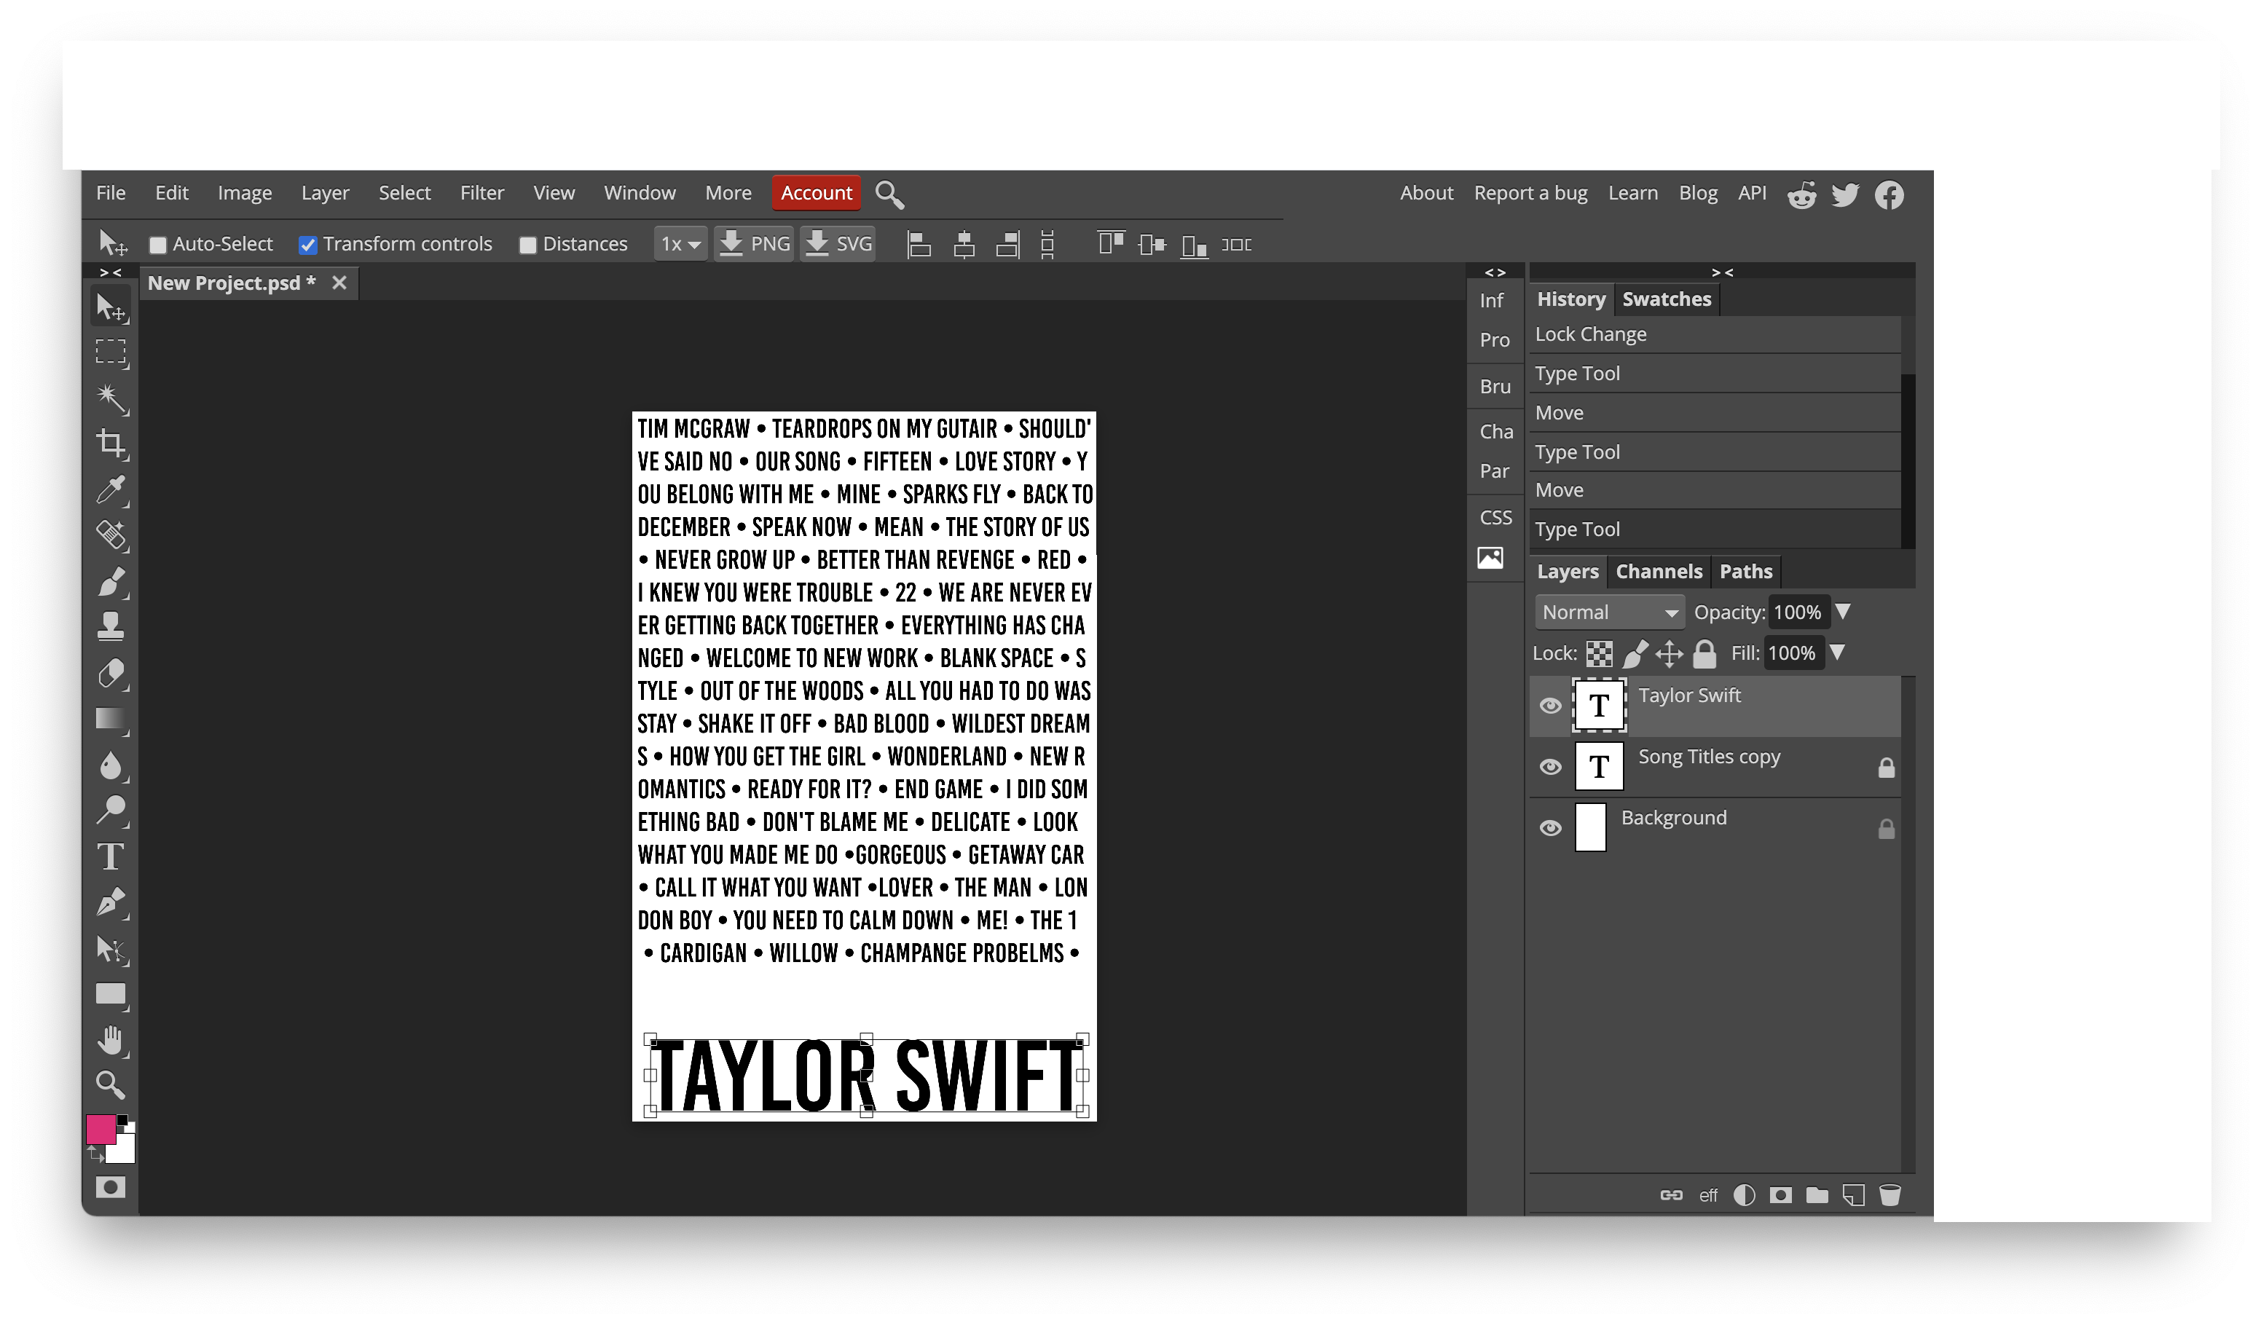This screenshot has width=2261, height=1324.
Task: Open the Reddit icon link
Action: pyautogui.click(x=1801, y=194)
